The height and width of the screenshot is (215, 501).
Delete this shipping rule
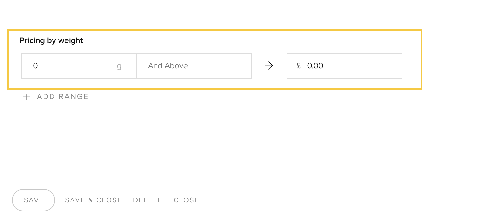tap(148, 200)
